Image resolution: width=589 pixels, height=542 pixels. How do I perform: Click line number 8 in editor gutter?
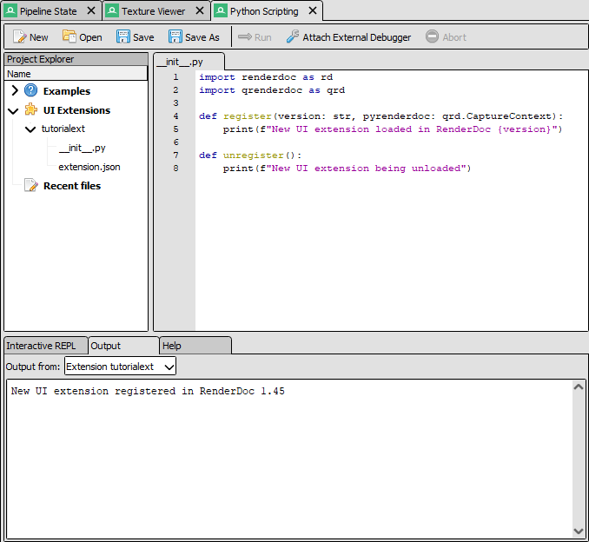pos(175,168)
